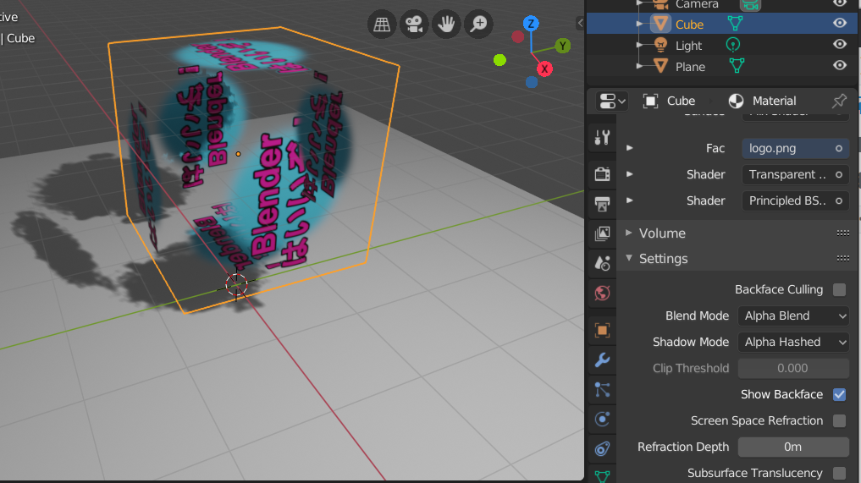Open the Particles properties tab
The image size is (861, 483).
click(603, 390)
